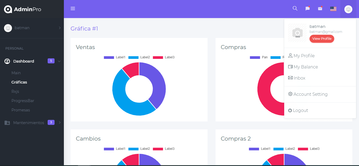Click the hamburger menu icon in header

73,9
